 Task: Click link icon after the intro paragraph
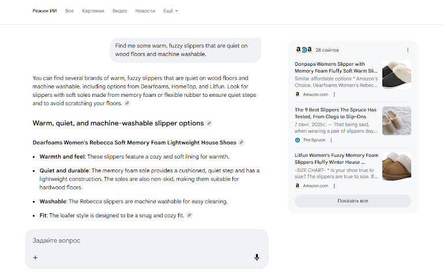127,103
